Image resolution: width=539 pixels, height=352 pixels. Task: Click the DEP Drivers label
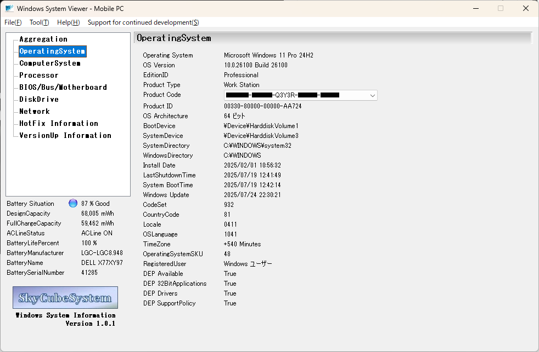coord(160,293)
